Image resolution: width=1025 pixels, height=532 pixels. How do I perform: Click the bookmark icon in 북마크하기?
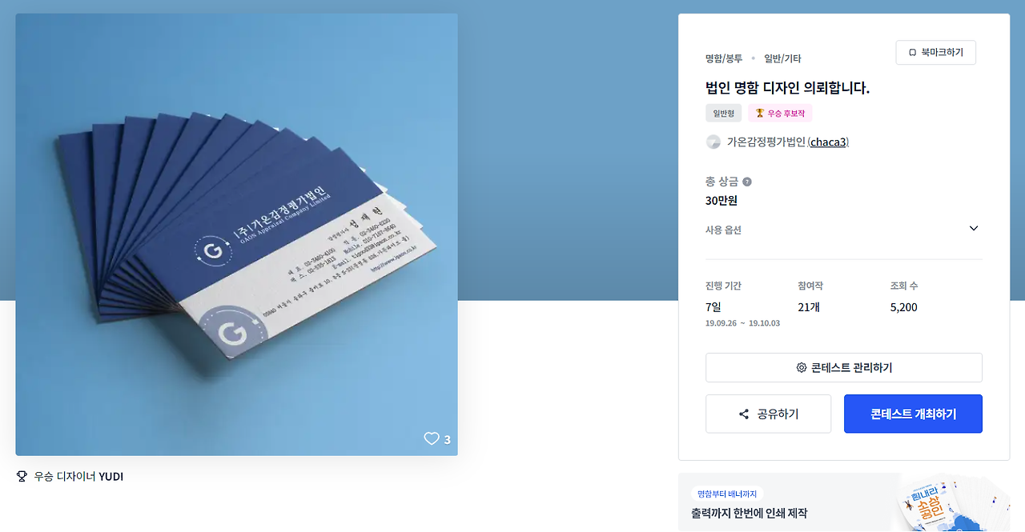point(912,53)
